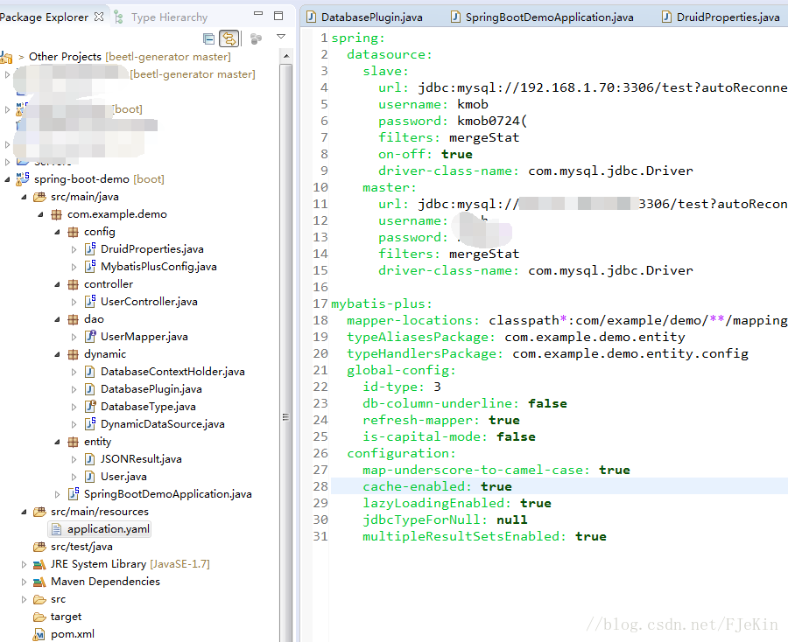Collapse the dynamic package

tap(57, 354)
